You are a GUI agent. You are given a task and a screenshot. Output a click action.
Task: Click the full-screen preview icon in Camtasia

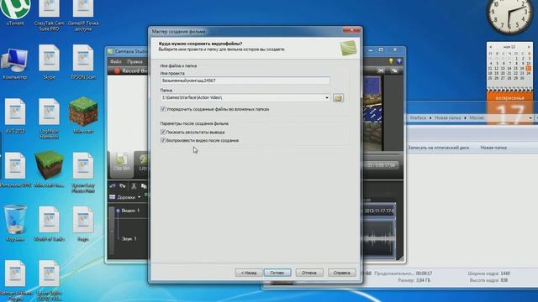[381, 70]
